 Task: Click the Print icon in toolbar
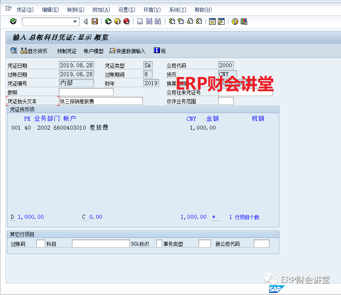point(140,21)
